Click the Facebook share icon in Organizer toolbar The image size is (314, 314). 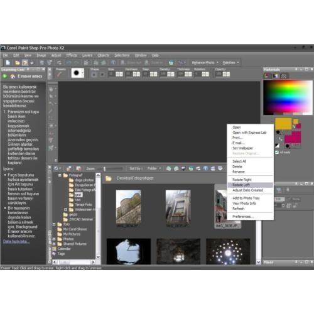point(205,168)
